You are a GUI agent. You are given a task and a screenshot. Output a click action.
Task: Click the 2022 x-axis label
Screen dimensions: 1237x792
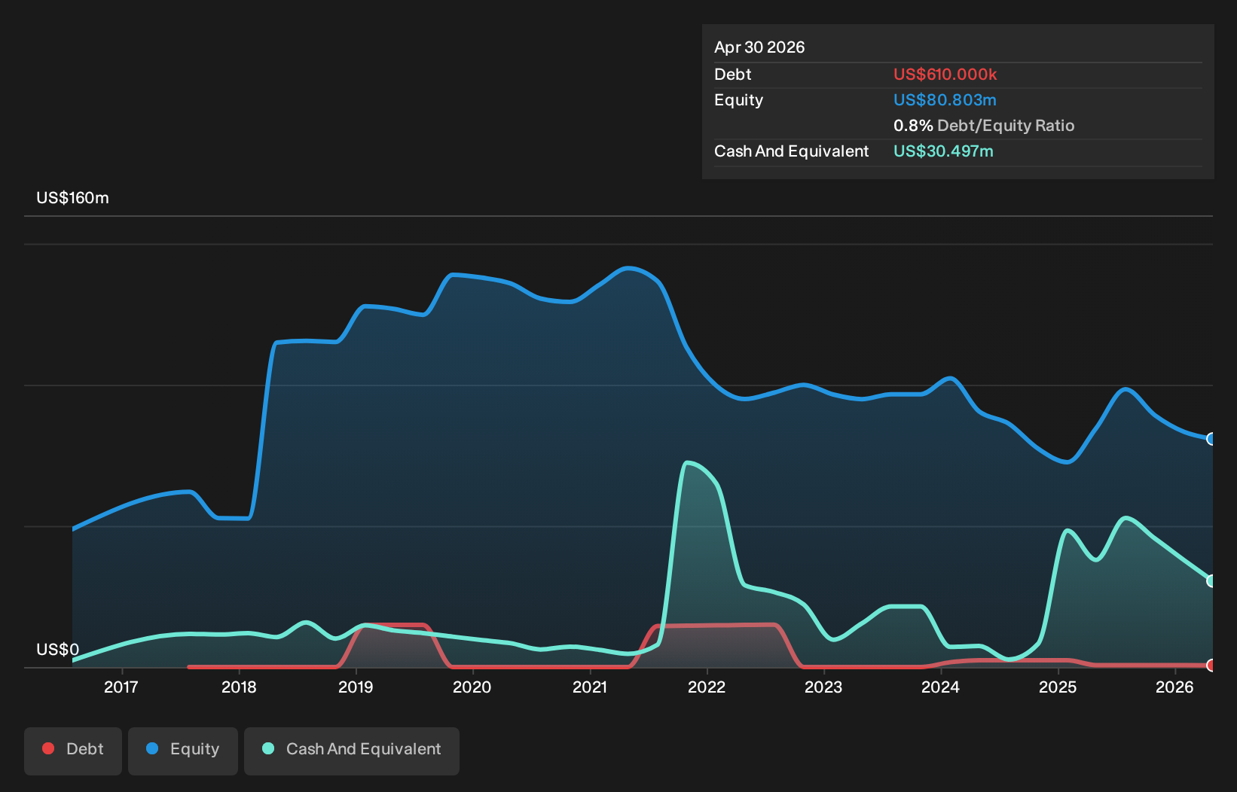click(707, 687)
